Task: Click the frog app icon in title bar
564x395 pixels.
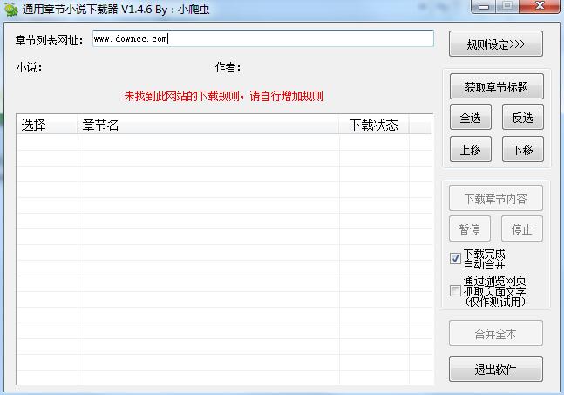Action: [x=11, y=9]
